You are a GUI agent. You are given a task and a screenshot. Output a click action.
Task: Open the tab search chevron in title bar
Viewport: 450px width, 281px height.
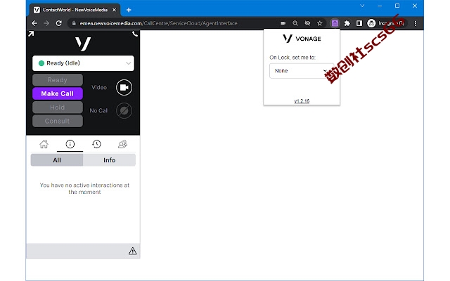tap(362, 6)
